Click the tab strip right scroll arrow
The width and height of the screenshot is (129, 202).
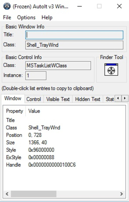coord(125,98)
